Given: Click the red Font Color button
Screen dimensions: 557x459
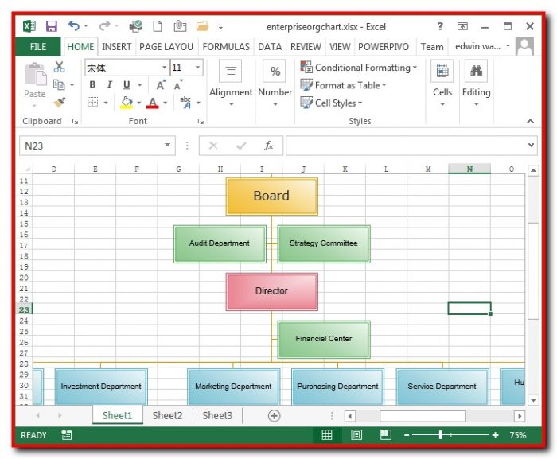Looking at the screenshot, I should pyautogui.click(x=153, y=103).
